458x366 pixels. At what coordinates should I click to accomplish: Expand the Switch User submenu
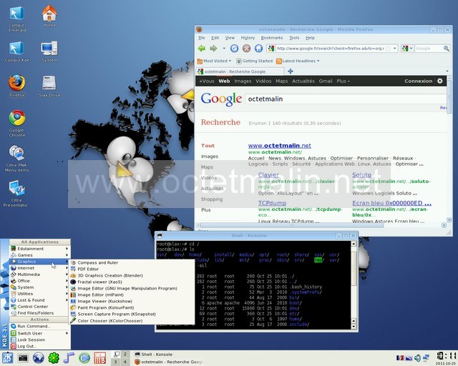[40, 333]
